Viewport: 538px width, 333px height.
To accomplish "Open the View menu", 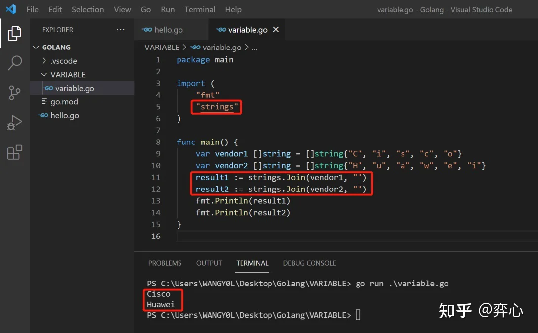I will tap(122, 9).
